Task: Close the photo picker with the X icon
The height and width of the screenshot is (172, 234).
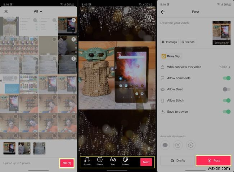Action: click(x=6, y=12)
